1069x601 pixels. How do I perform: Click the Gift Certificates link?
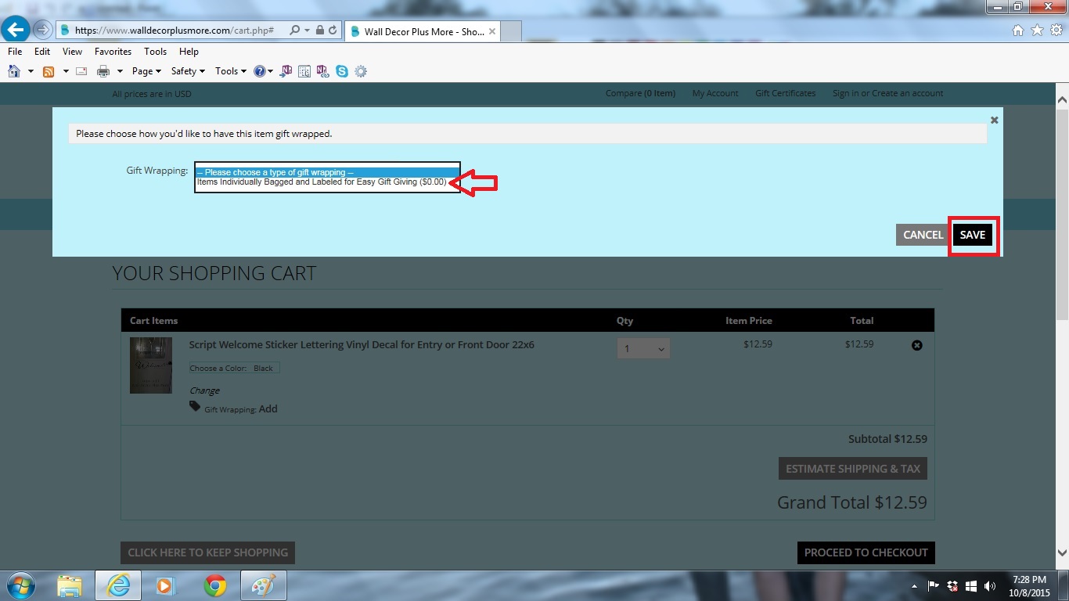pyautogui.click(x=785, y=94)
